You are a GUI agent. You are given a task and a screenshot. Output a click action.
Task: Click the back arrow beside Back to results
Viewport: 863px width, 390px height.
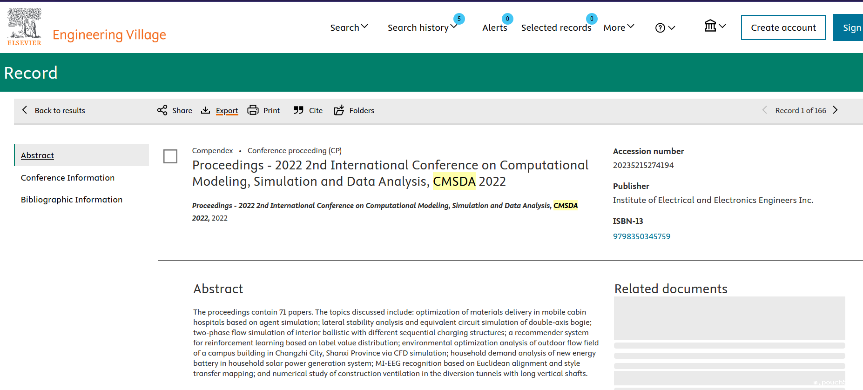(x=25, y=110)
